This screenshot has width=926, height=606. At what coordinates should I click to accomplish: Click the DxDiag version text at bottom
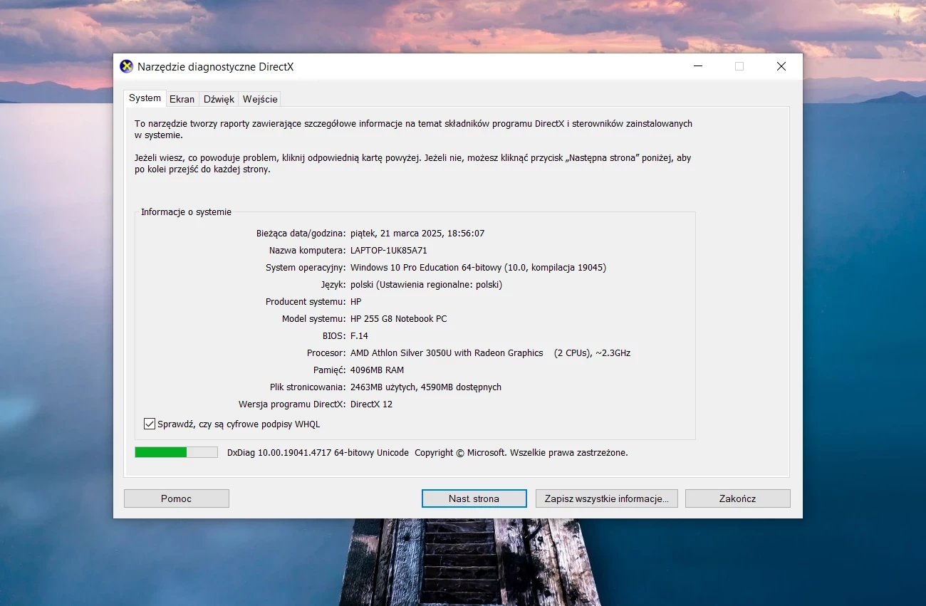(x=318, y=452)
